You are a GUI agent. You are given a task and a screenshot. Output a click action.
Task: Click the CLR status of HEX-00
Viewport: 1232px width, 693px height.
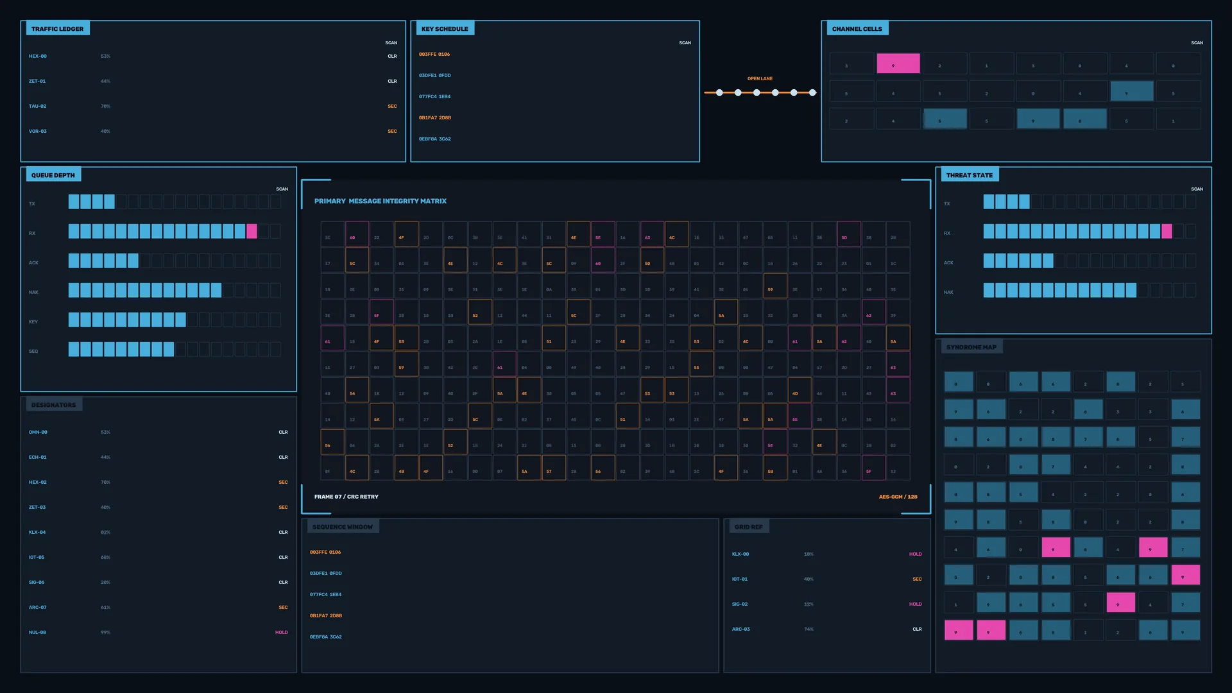point(392,56)
